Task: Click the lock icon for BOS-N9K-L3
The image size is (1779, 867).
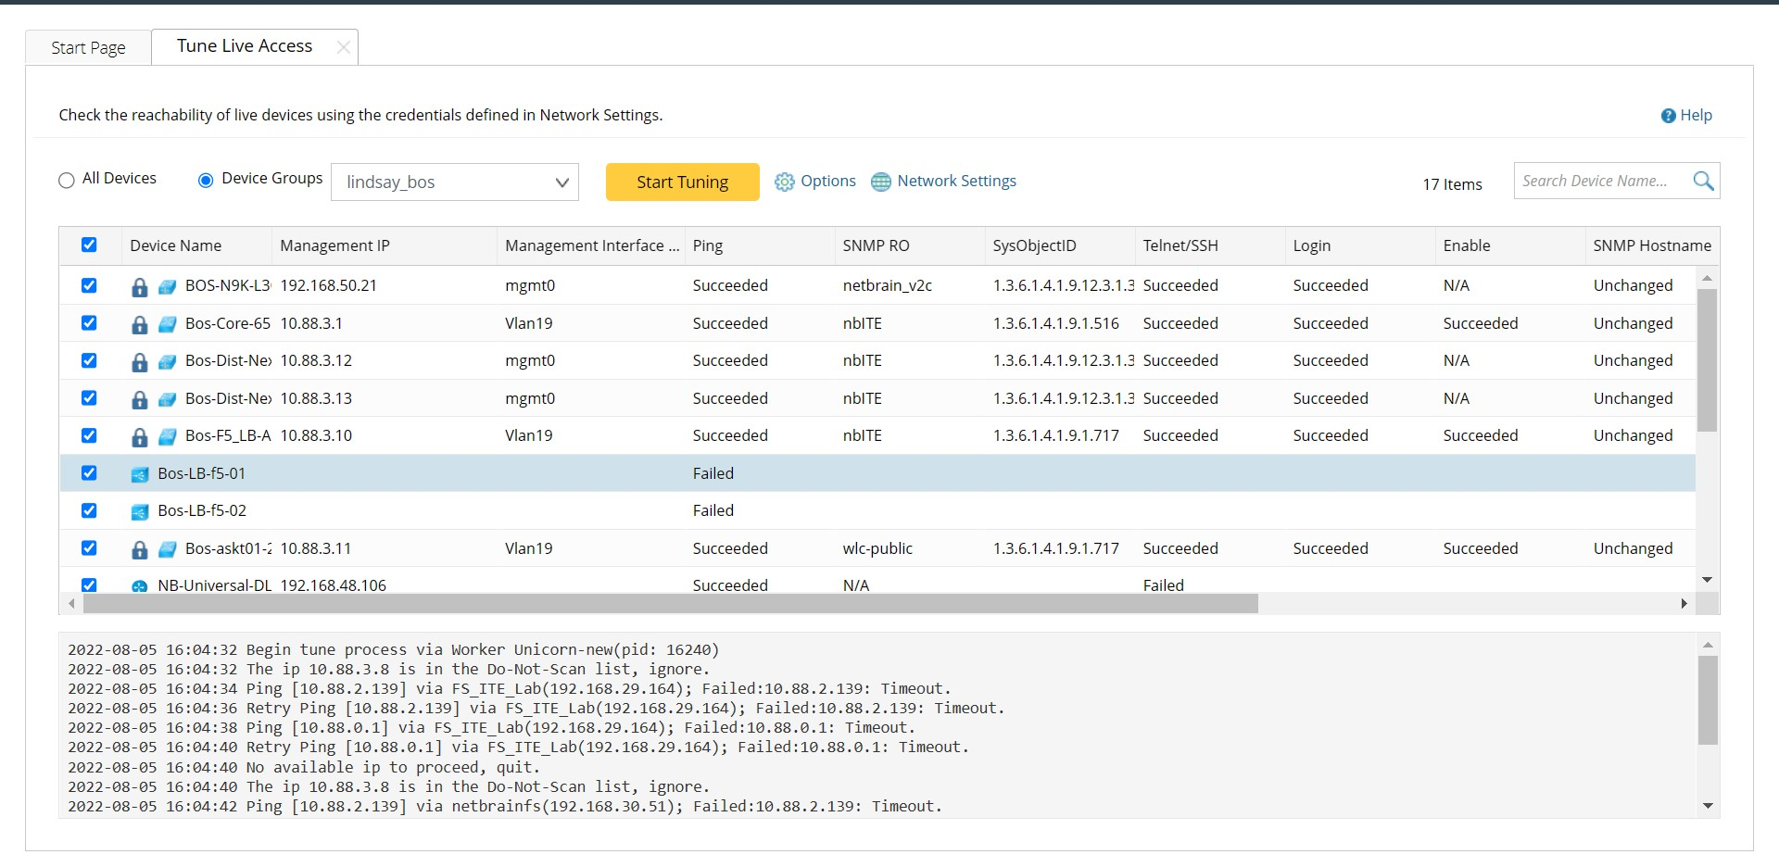Action: pyautogui.click(x=140, y=287)
